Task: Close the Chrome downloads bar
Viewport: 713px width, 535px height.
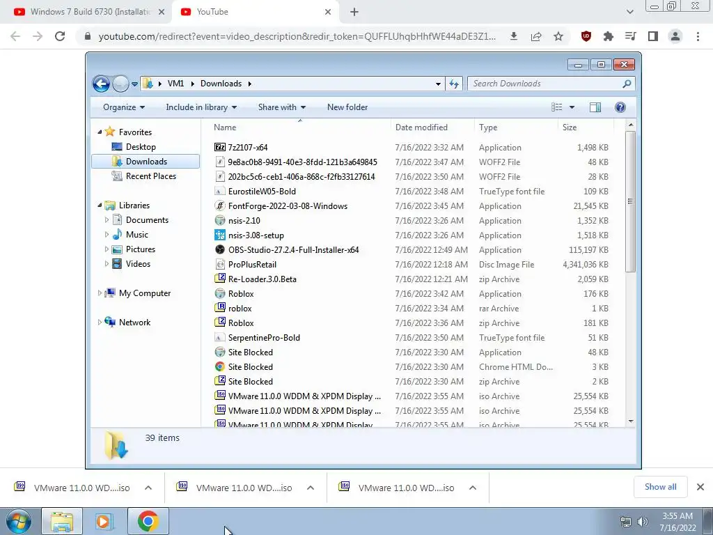Action: pyautogui.click(x=700, y=487)
